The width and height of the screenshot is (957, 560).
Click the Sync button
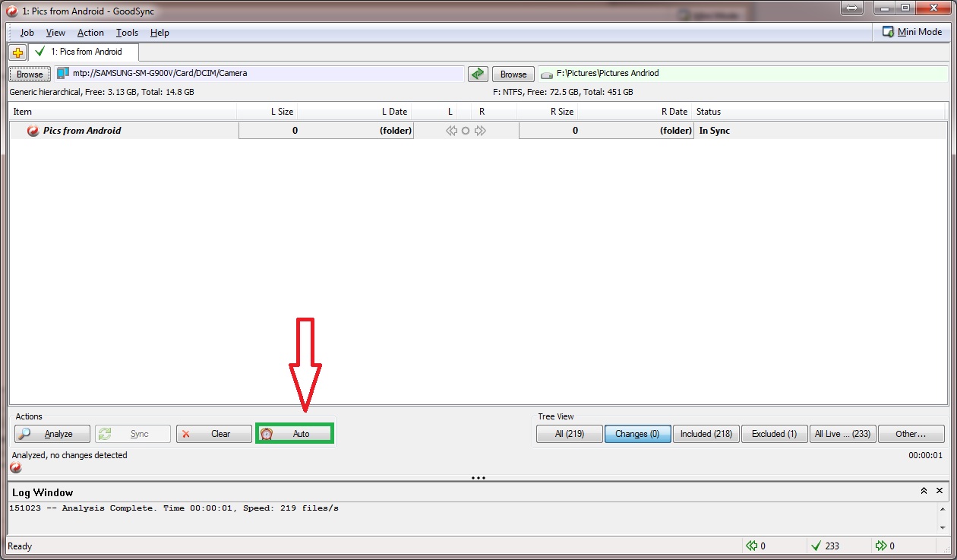click(133, 434)
